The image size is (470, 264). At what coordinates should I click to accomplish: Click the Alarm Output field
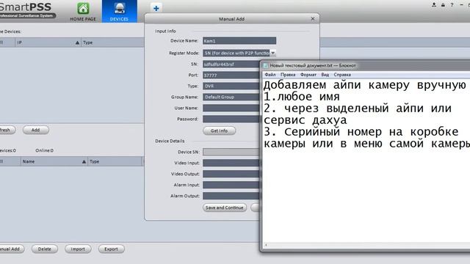tap(231, 196)
